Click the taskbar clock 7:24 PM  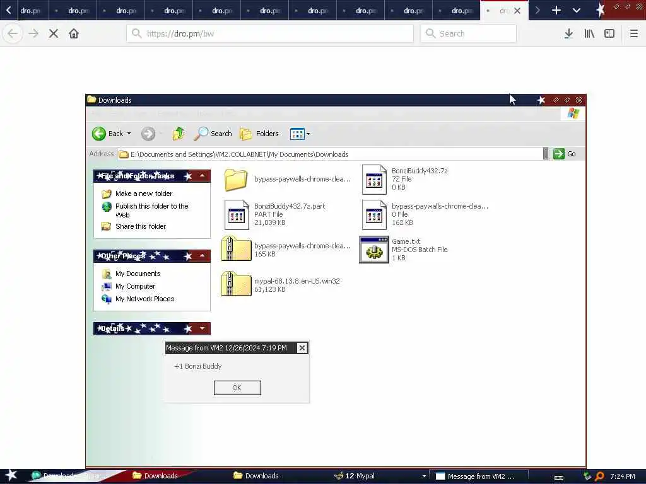coord(622,476)
